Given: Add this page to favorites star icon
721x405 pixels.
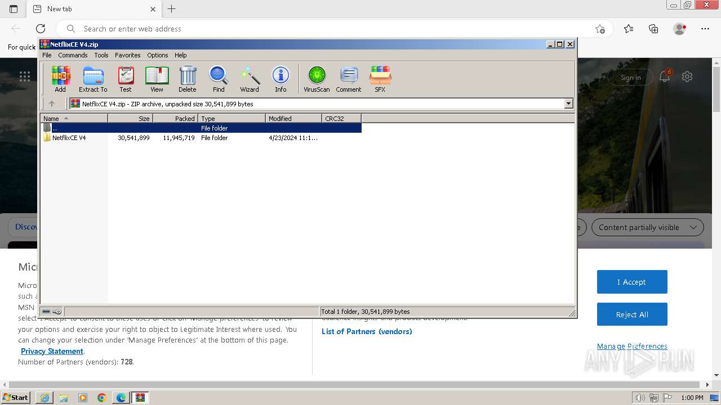Looking at the screenshot, I should pyautogui.click(x=600, y=29).
